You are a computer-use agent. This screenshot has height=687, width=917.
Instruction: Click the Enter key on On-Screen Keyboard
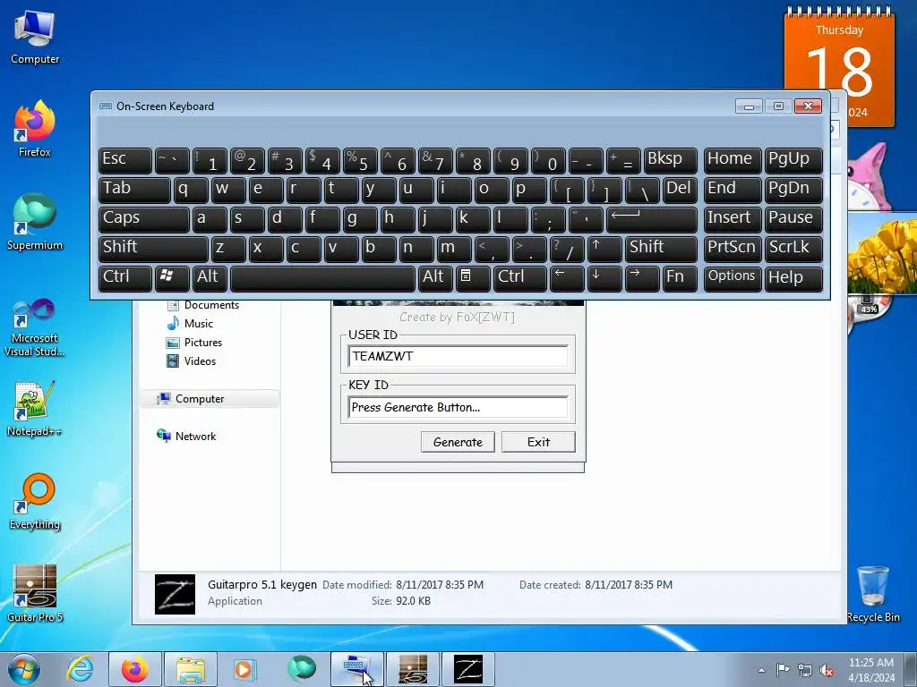click(x=652, y=220)
